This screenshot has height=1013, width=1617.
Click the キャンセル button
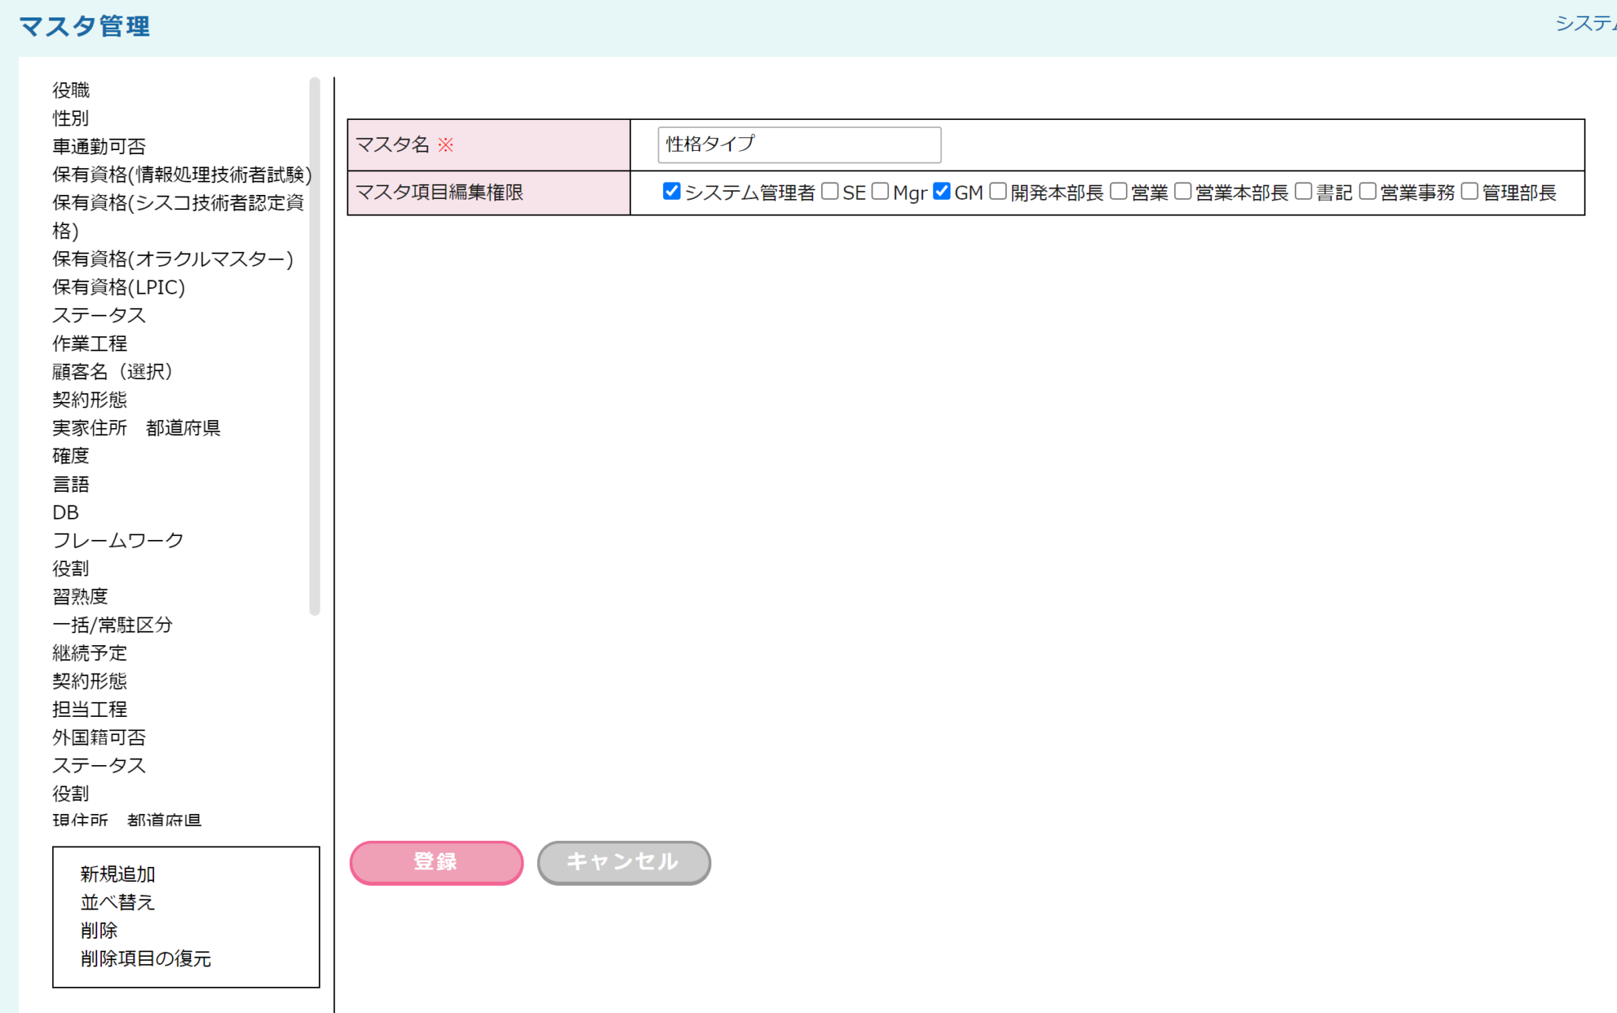624,862
